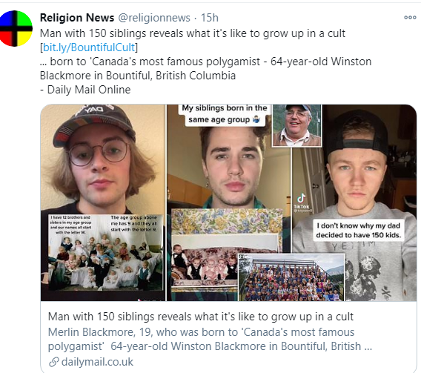
Task: Open the @religionnews handle
Action: tap(154, 18)
